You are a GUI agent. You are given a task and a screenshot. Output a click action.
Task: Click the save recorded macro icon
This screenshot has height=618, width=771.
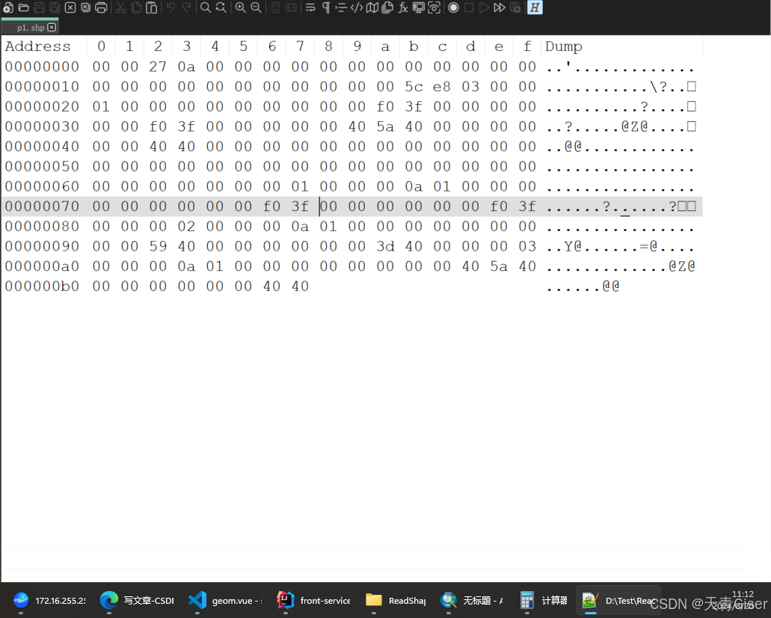(515, 7)
